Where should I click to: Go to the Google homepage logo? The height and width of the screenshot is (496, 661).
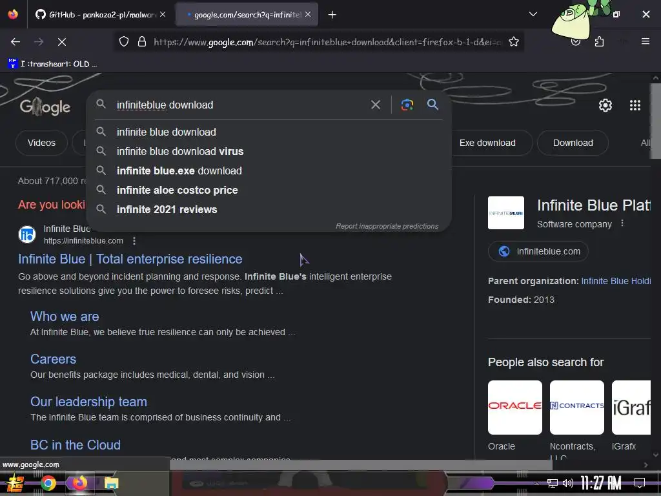pyautogui.click(x=45, y=107)
